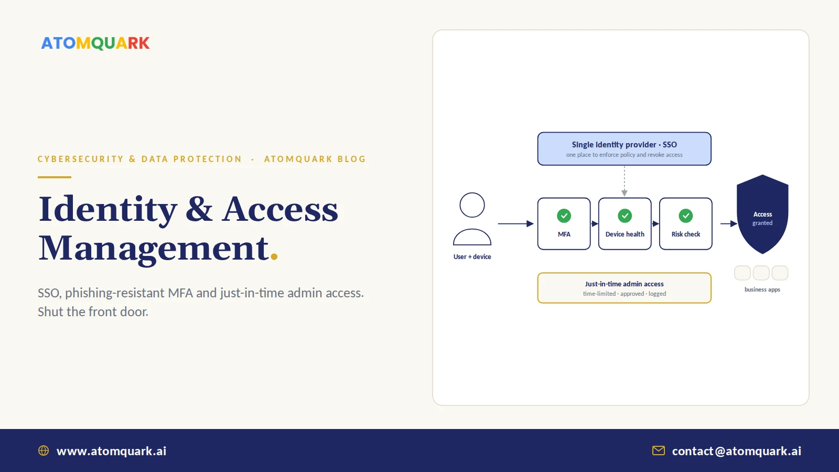Click the user avatar icon
This screenshot has height=472, width=839.
[x=472, y=219]
